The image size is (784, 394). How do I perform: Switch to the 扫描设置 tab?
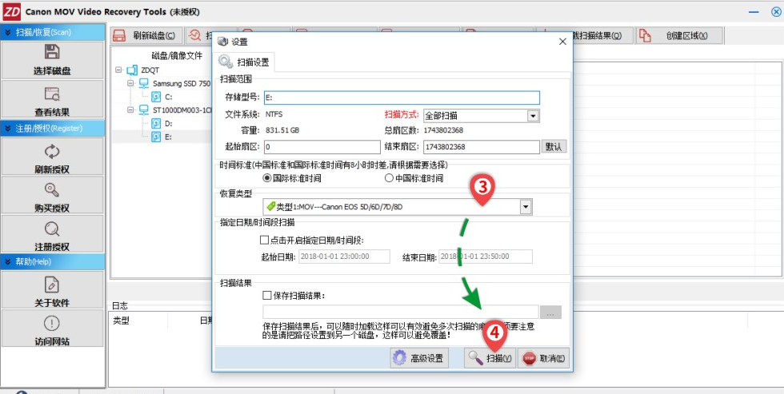[246, 62]
